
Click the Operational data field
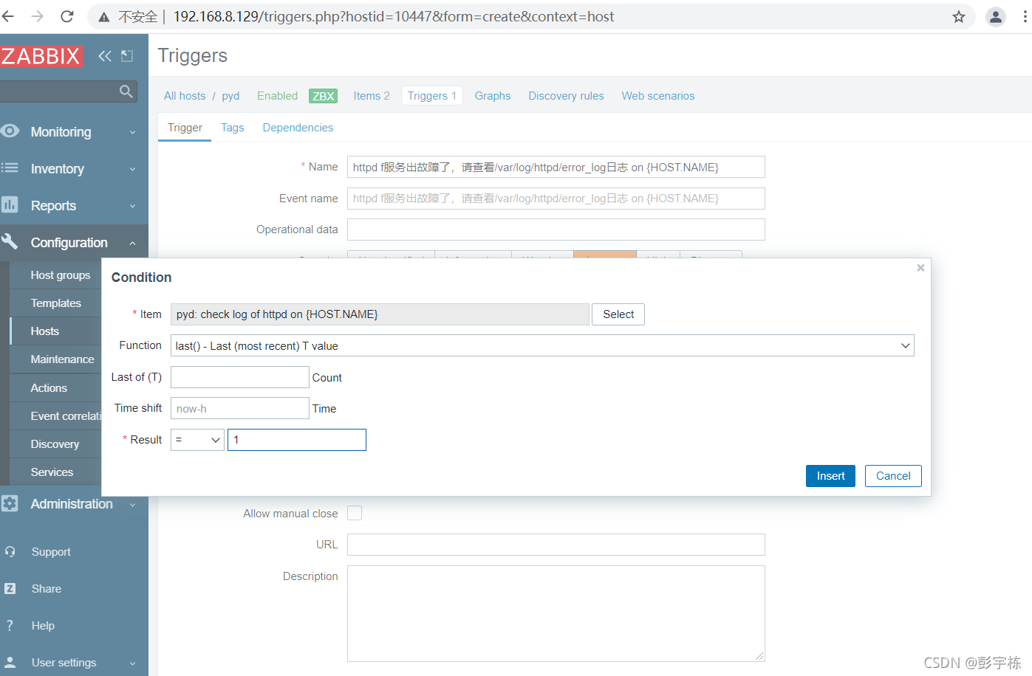tap(556, 230)
